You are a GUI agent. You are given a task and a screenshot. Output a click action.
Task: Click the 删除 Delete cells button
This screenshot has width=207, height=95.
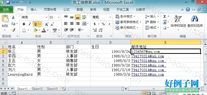(x=152, y=22)
